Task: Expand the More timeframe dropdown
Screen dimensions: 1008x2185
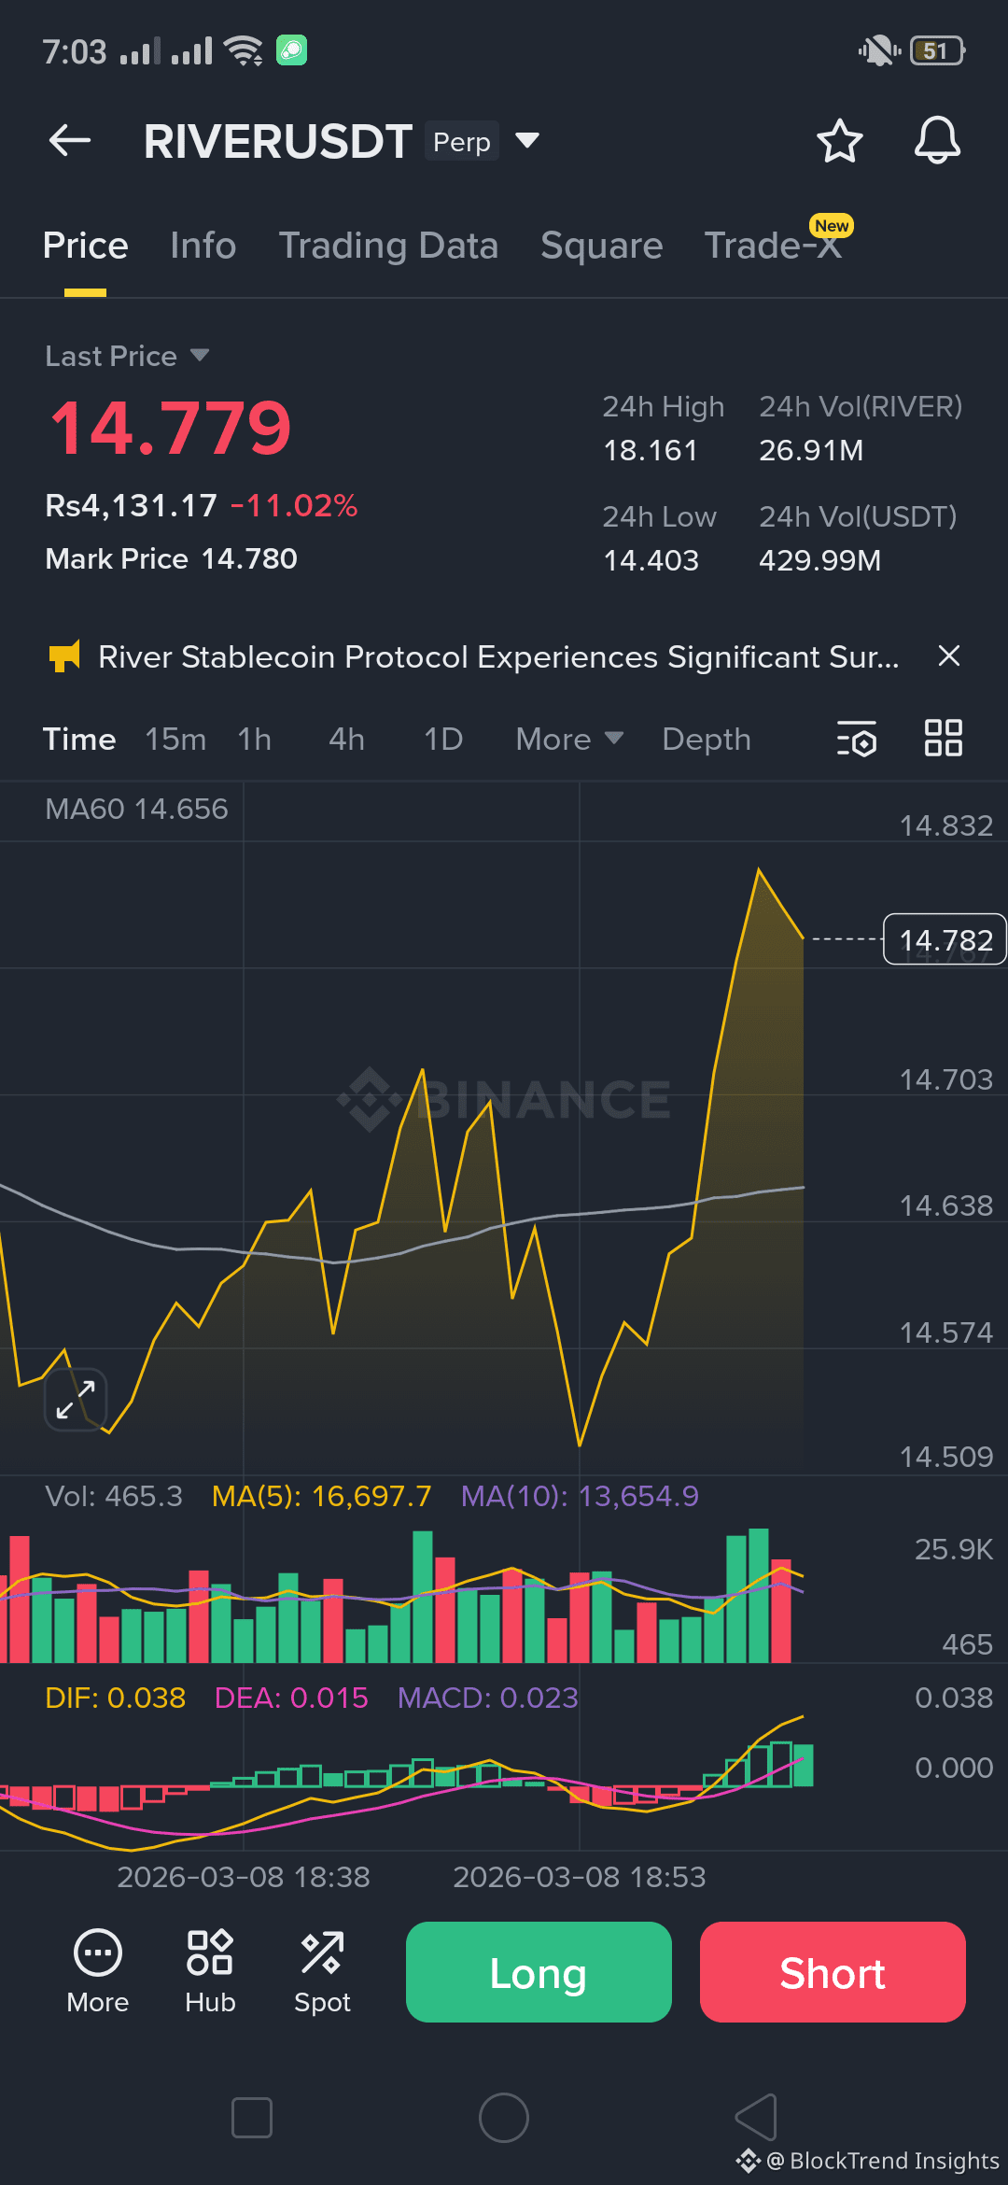Action: (x=569, y=740)
